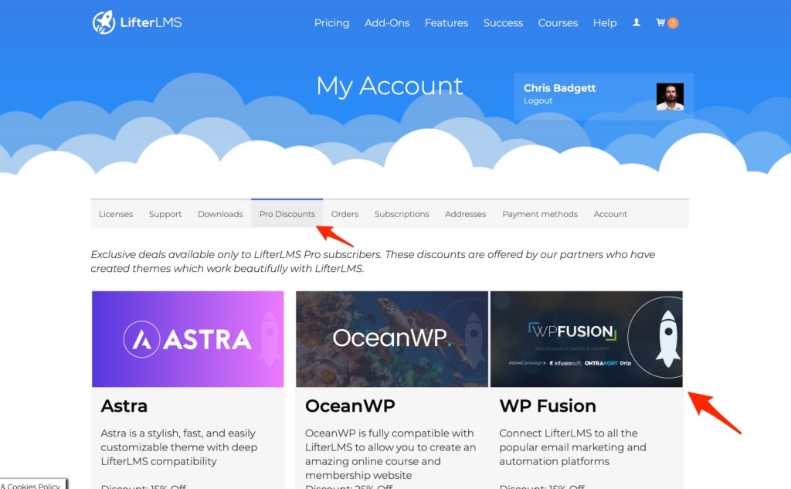Open the Help menu item
Viewport: 791px width, 489px height.
coord(605,22)
